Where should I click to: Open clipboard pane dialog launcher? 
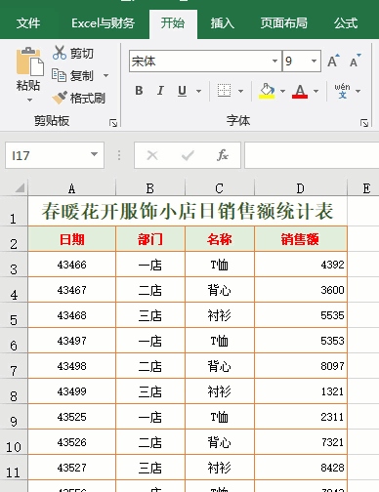click(x=113, y=123)
